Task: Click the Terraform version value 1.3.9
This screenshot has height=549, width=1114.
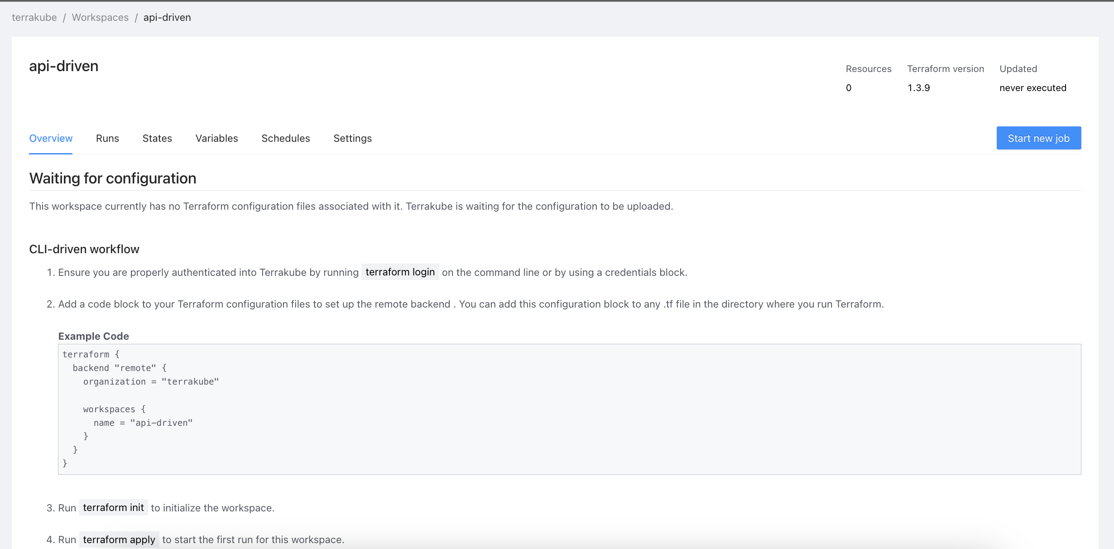Action: tap(918, 88)
